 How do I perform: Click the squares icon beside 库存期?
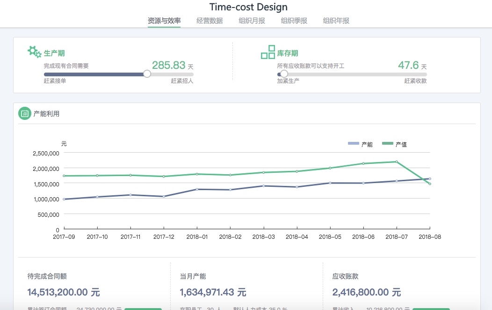[x=268, y=52]
